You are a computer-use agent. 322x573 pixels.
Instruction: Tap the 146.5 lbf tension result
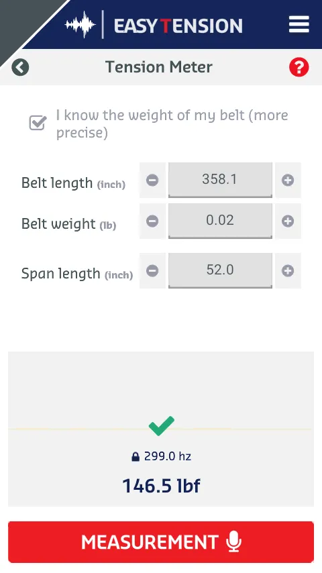pos(161,486)
